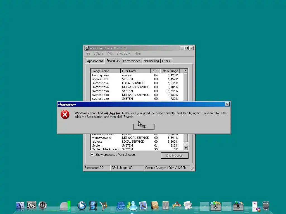
Task: Open the Applications ruler-and-pencil icon
Action: 177,205
